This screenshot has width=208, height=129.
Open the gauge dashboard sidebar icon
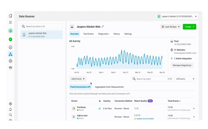point(10,47)
